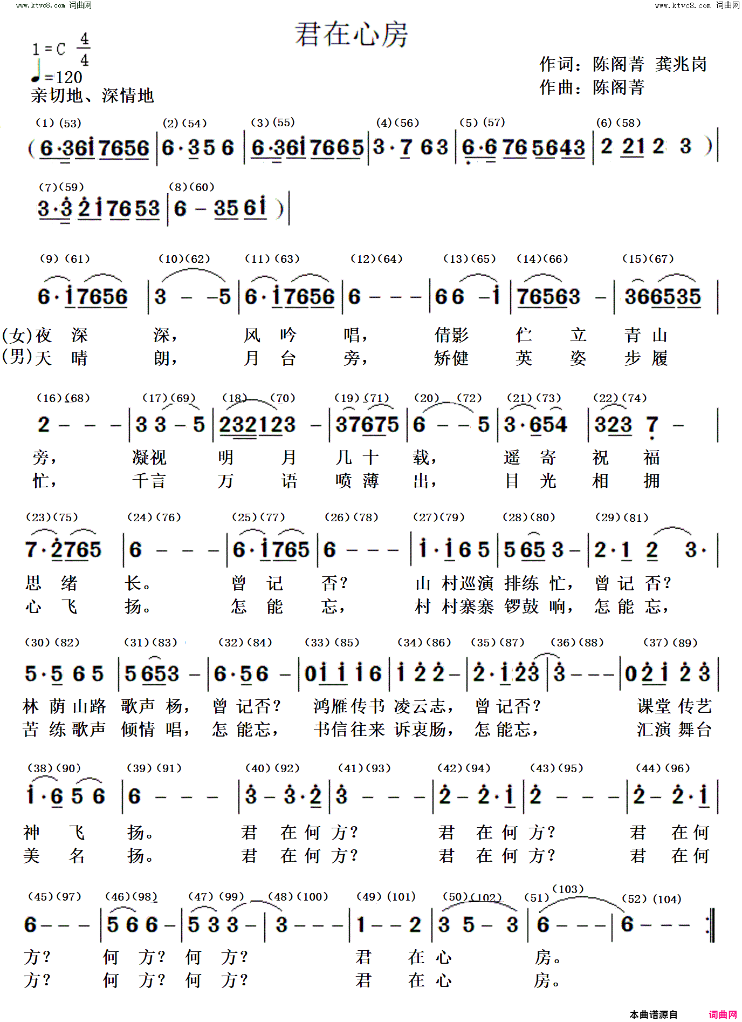Click the lyric word 矫健
The height and width of the screenshot is (1022, 742).
pos(451,358)
